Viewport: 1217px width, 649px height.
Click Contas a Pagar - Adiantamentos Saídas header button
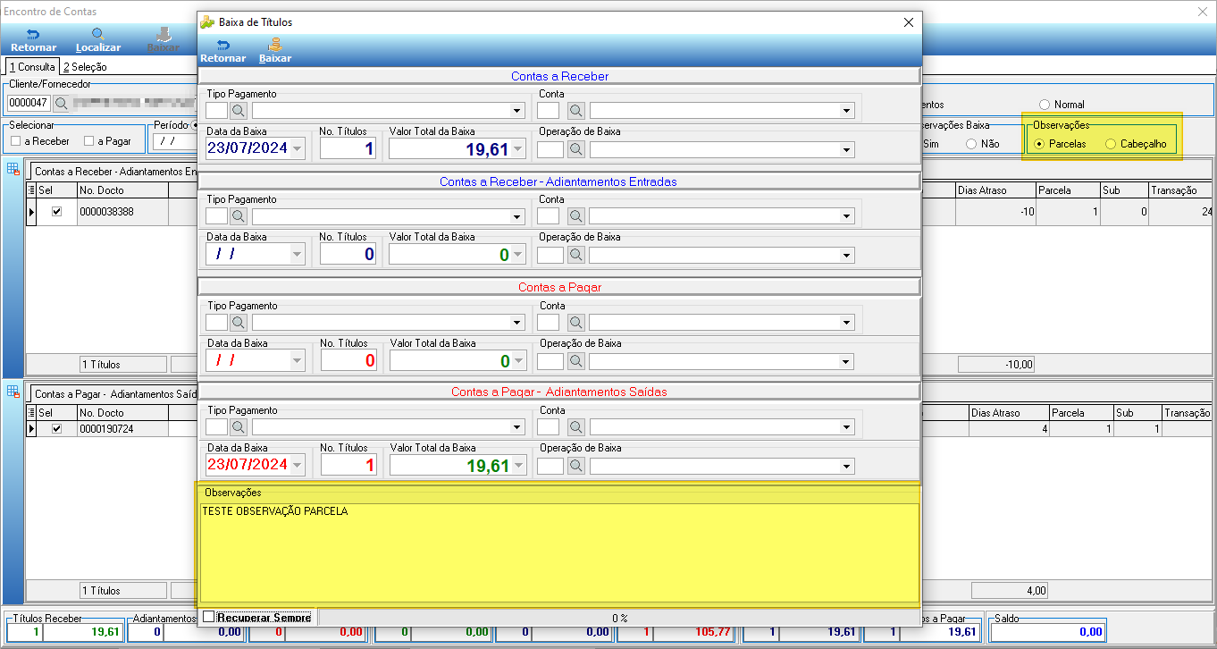pyautogui.click(x=558, y=392)
